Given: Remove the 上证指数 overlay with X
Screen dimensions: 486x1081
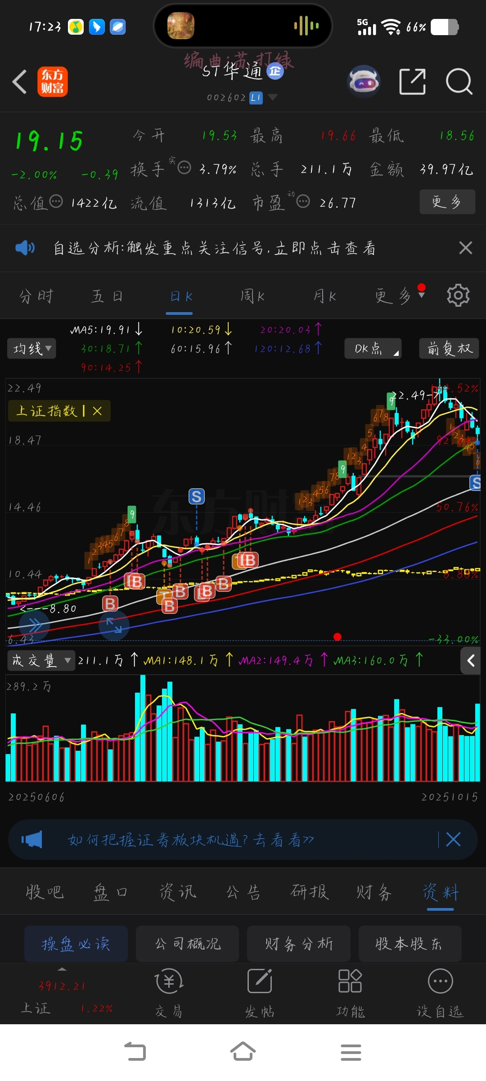Looking at the screenshot, I should click(97, 411).
